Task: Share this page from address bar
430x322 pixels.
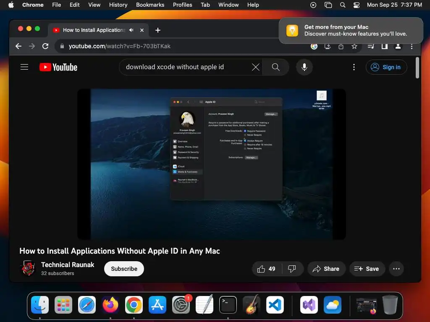Action: (341, 47)
